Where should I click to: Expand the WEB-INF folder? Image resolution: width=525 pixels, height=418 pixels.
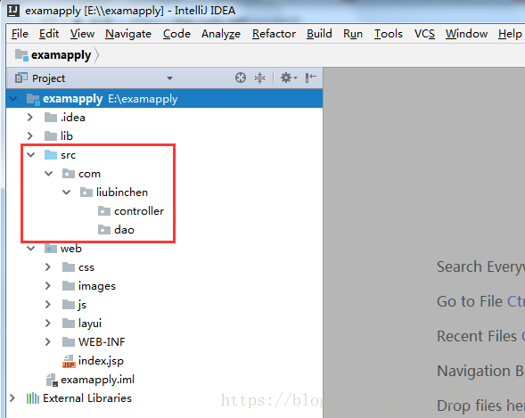[x=48, y=342]
